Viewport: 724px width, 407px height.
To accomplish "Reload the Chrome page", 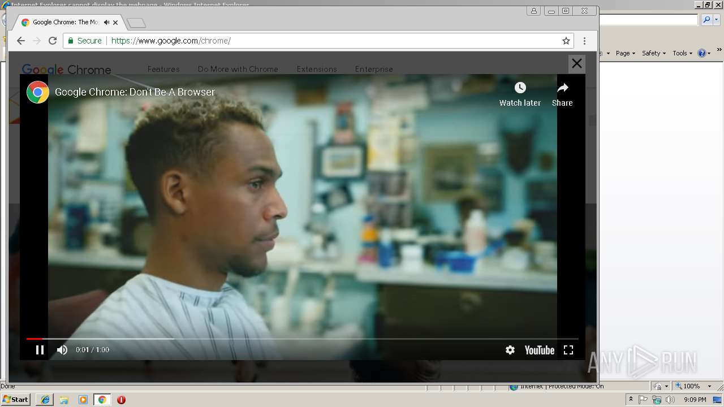I will tap(53, 41).
